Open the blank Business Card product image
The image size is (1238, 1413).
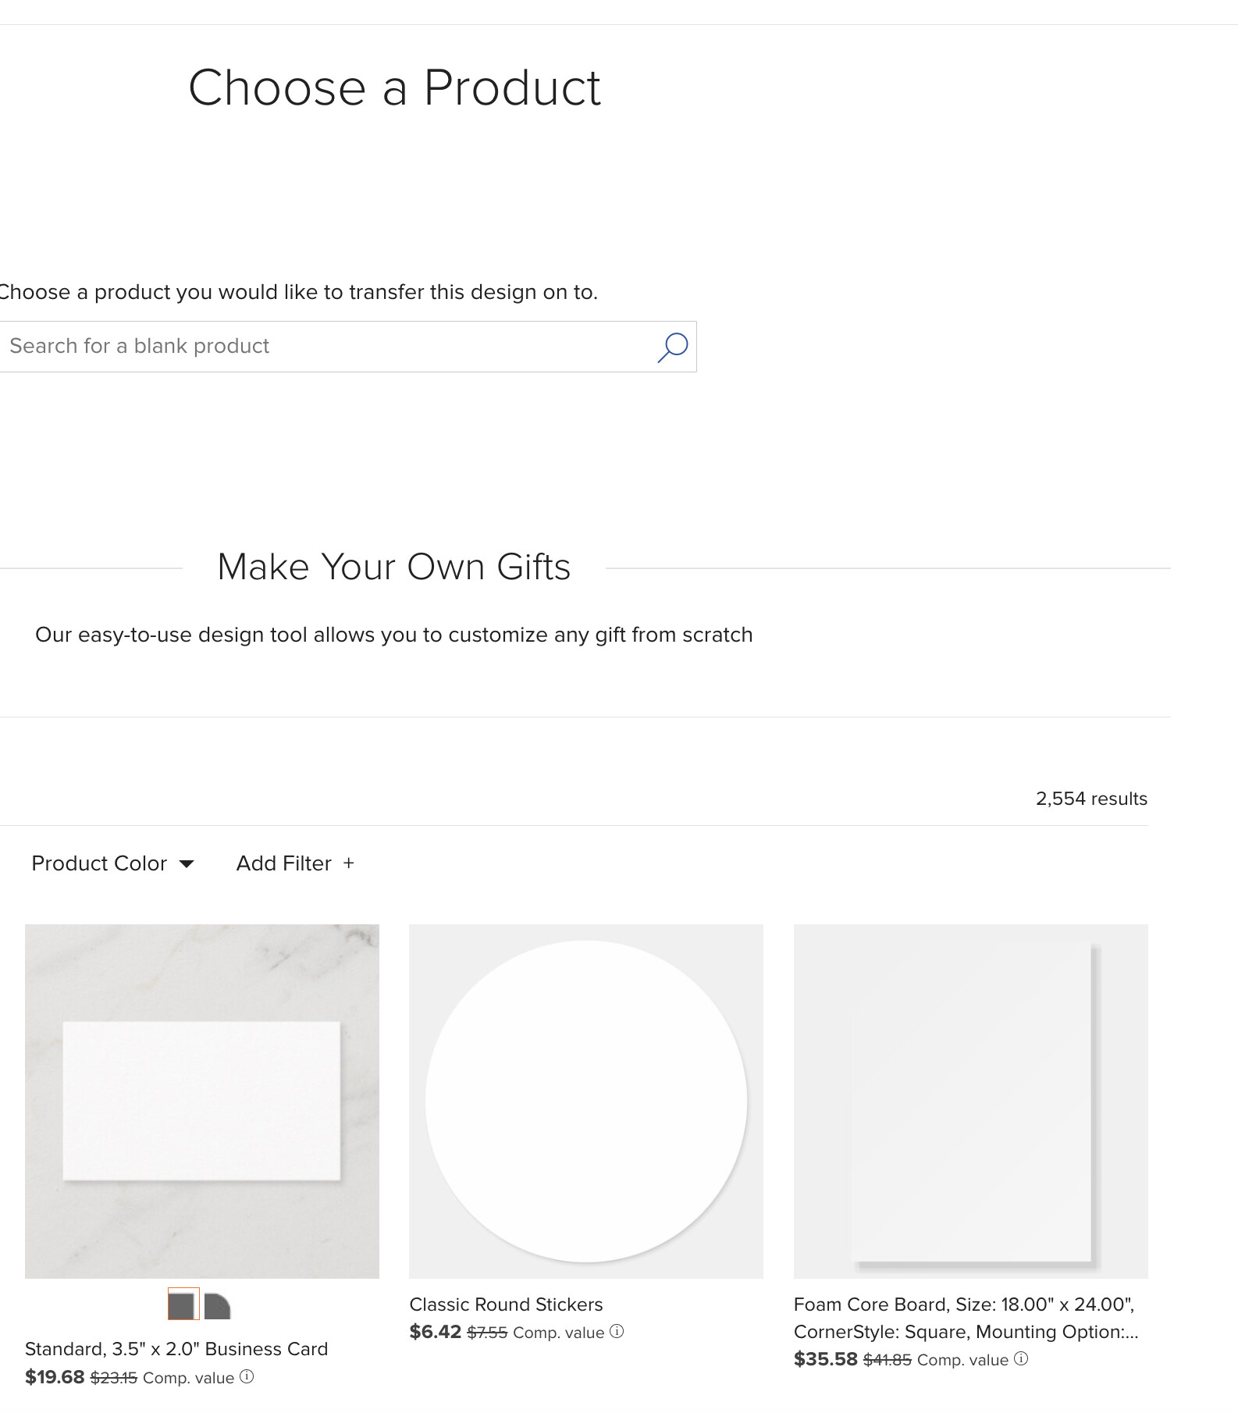(202, 1101)
